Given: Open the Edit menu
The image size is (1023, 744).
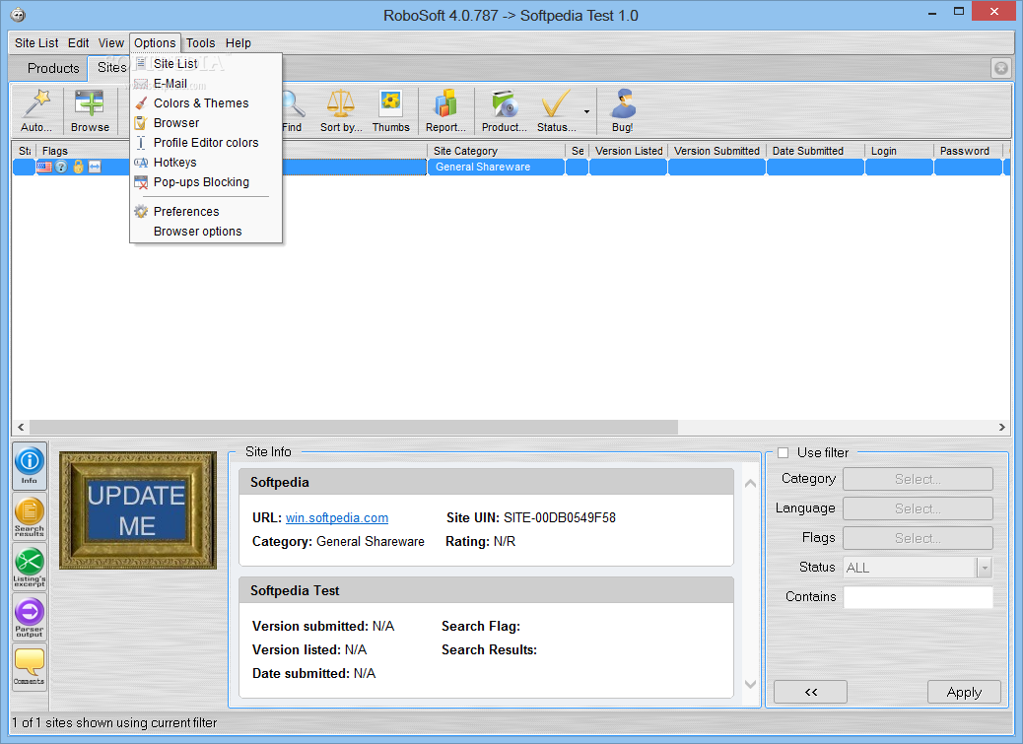Looking at the screenshot, I should pyautogui.click(x=78, y=43).
